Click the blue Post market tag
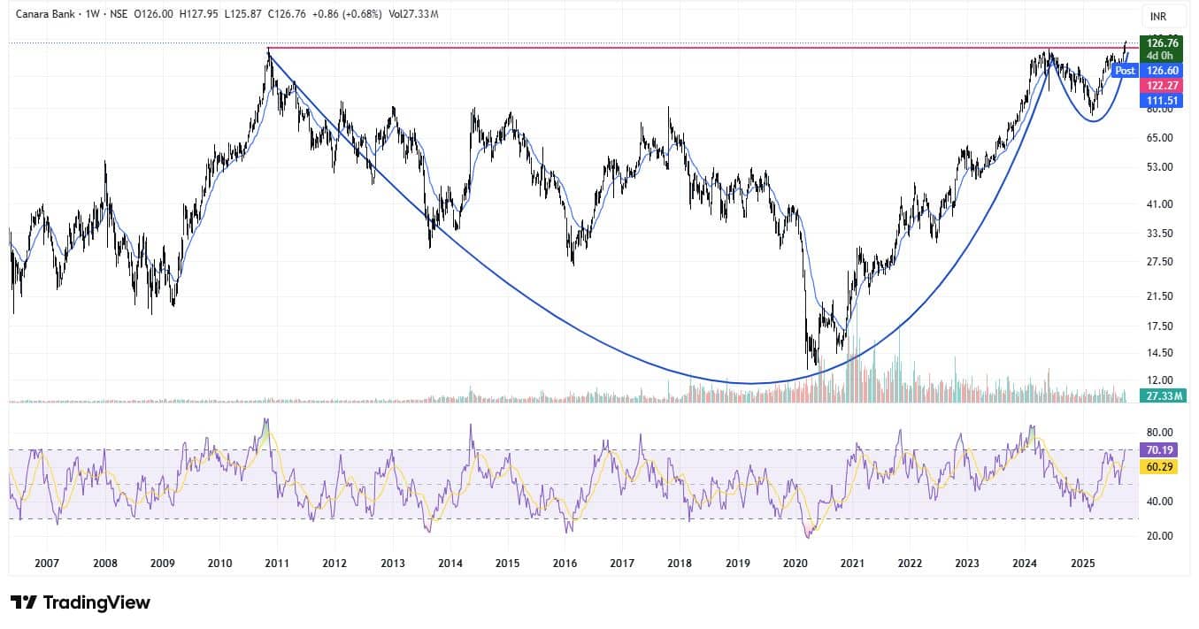The image size is (1199, 629). (1125, 71)
